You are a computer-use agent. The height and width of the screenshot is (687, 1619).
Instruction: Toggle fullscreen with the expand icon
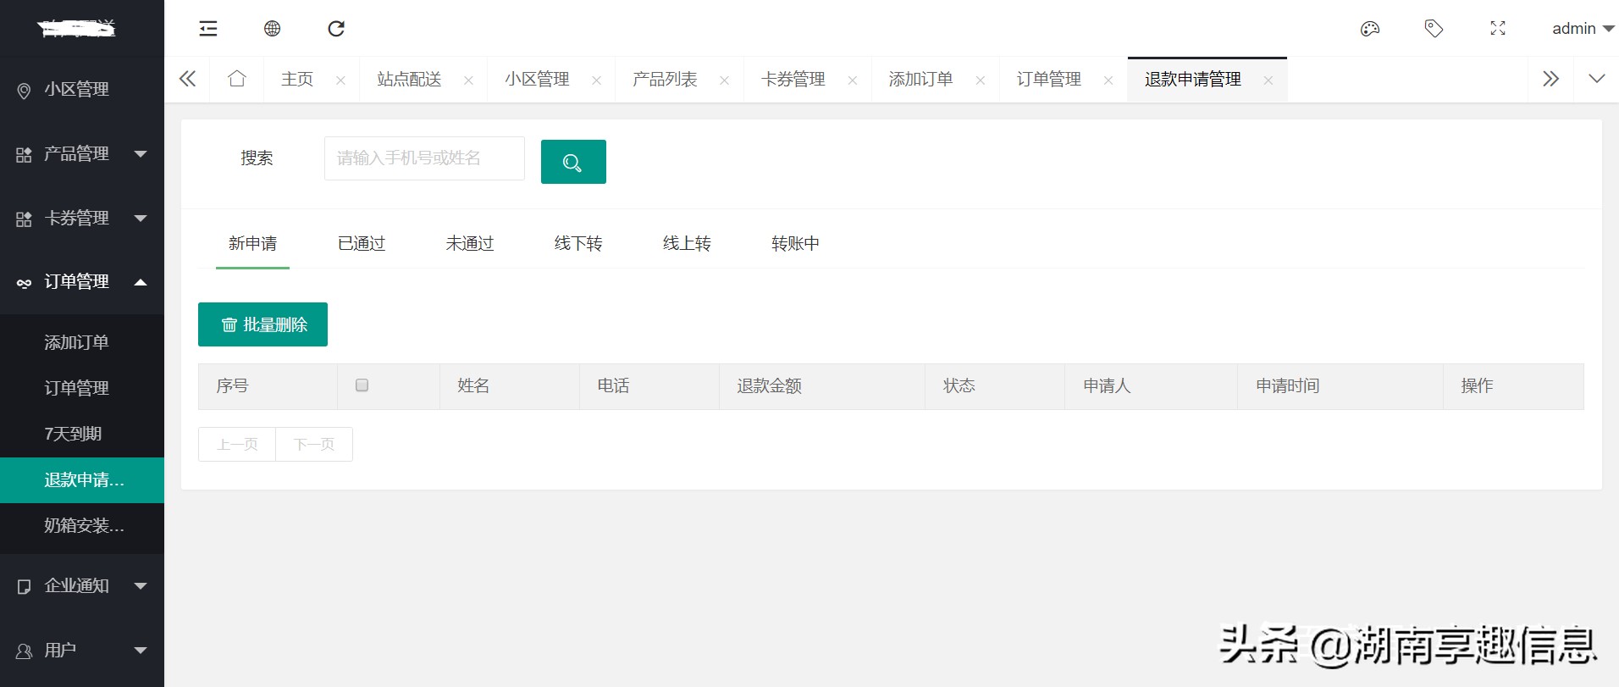click(x=1498, y=29)
